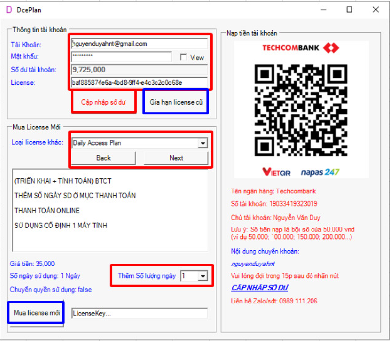Click 'Chuyển quyền sử dụng: false' label
Viewport: 390px width, 341px height.
[x=51, y=290]
